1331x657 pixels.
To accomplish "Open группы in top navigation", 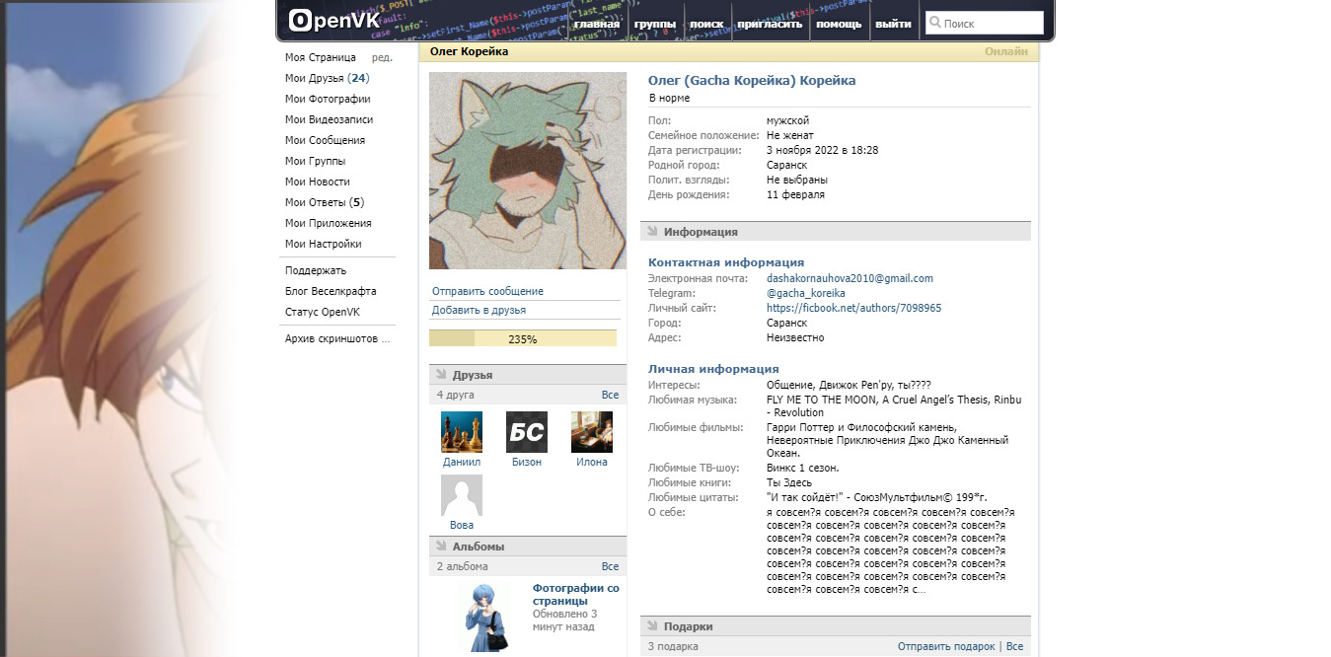I will click(x=655, y=24).
